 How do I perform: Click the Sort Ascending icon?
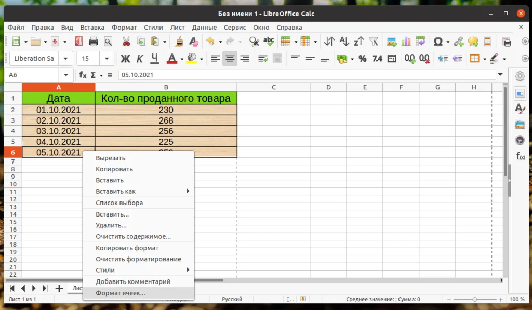(343, 42)
